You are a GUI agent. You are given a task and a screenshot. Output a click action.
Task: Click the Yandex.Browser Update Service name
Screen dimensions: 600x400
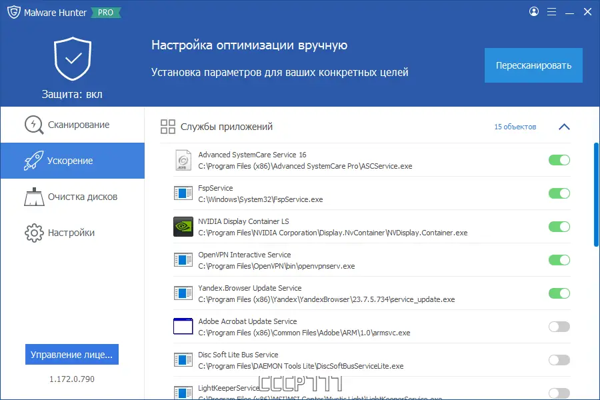[x=250, y=288]
